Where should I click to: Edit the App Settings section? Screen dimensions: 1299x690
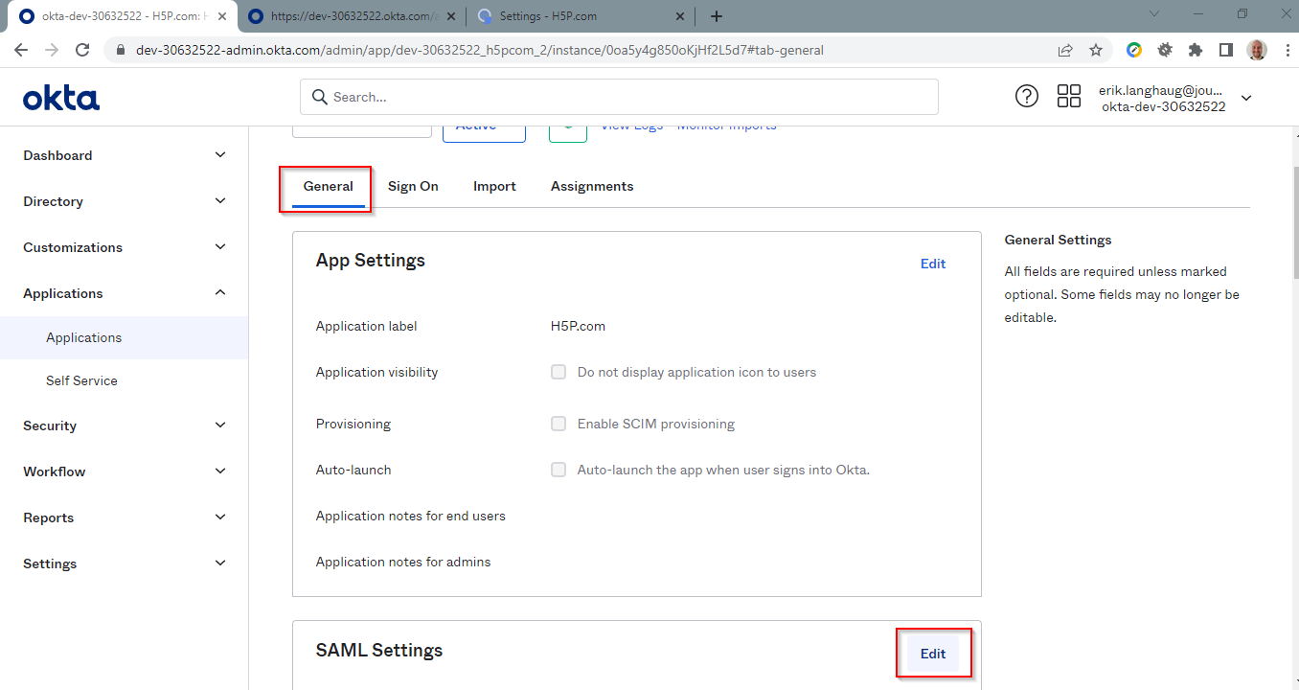click(933, 264)
